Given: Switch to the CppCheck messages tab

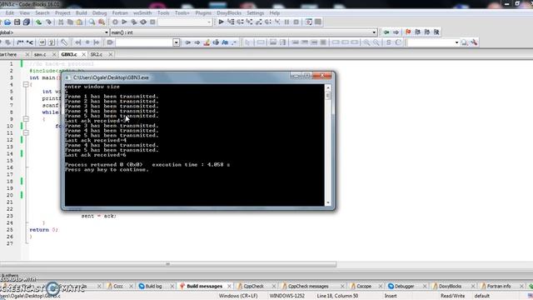Looking at the screenshot, I should tap(308, 287).
